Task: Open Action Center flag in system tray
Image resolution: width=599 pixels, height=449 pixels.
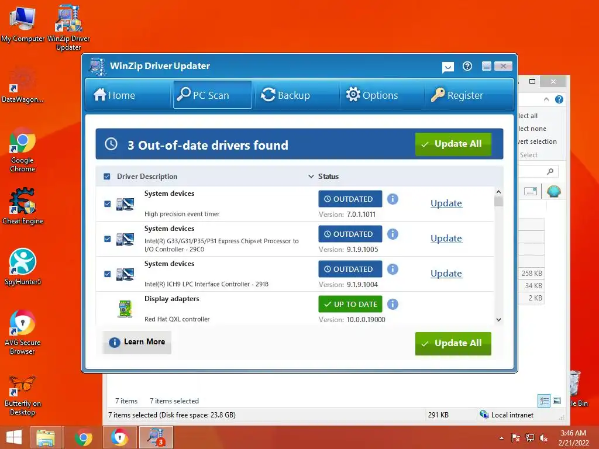Action: click(515, 438)
